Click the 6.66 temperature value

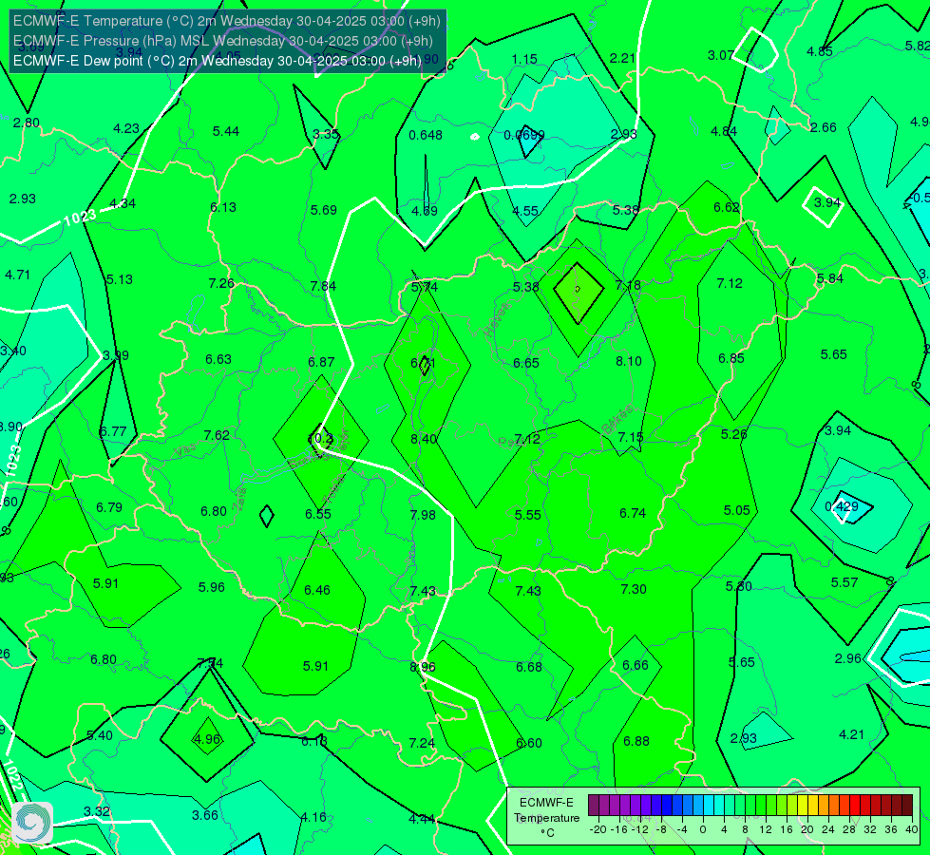pos(636,665)
